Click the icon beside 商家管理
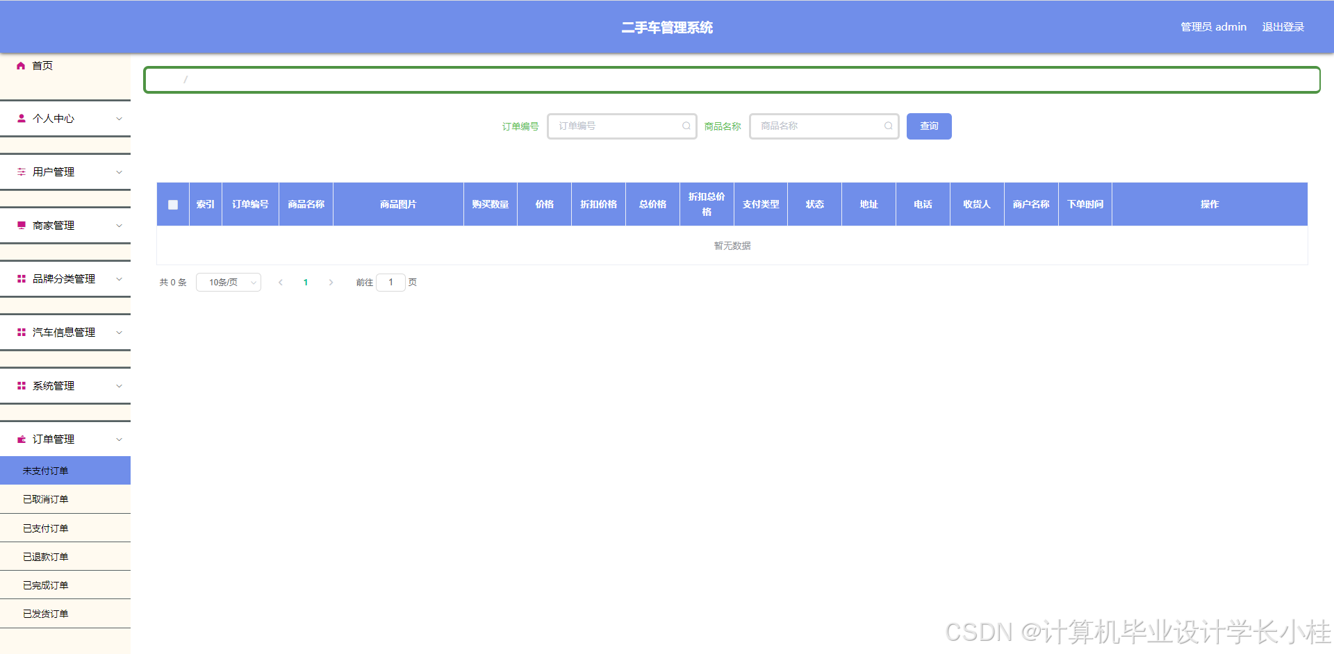This screenshot has height=654, width=1334. pos(22,226)
